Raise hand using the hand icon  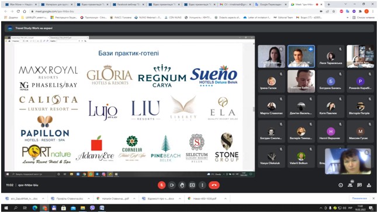[182, 185]
